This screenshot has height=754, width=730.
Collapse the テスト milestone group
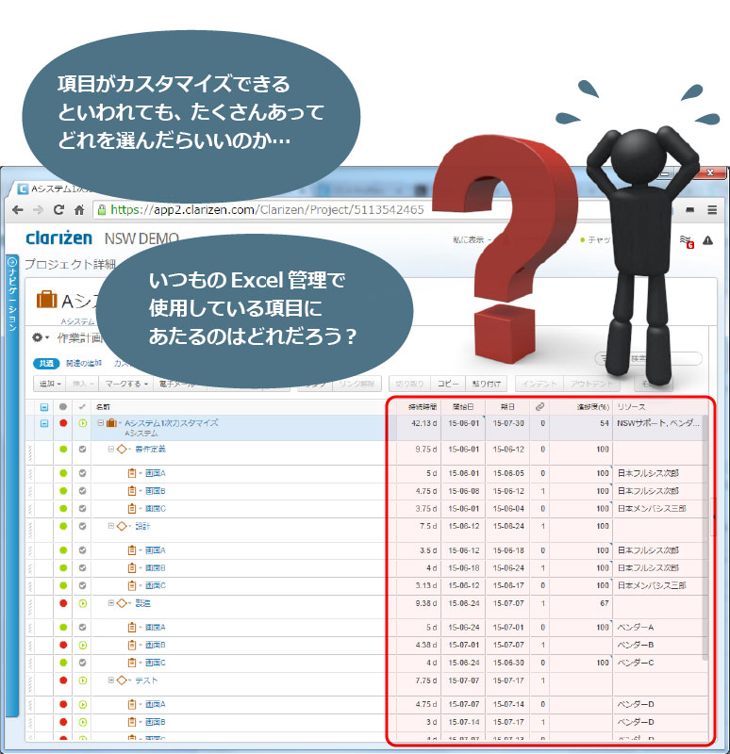[x=111, y=680]
